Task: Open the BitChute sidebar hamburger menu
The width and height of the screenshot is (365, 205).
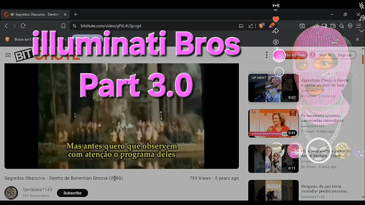Action: [x=8, y=55]
